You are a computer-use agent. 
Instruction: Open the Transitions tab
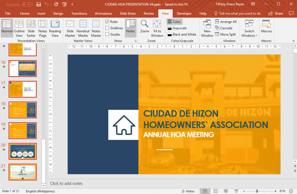pos(79,13)
